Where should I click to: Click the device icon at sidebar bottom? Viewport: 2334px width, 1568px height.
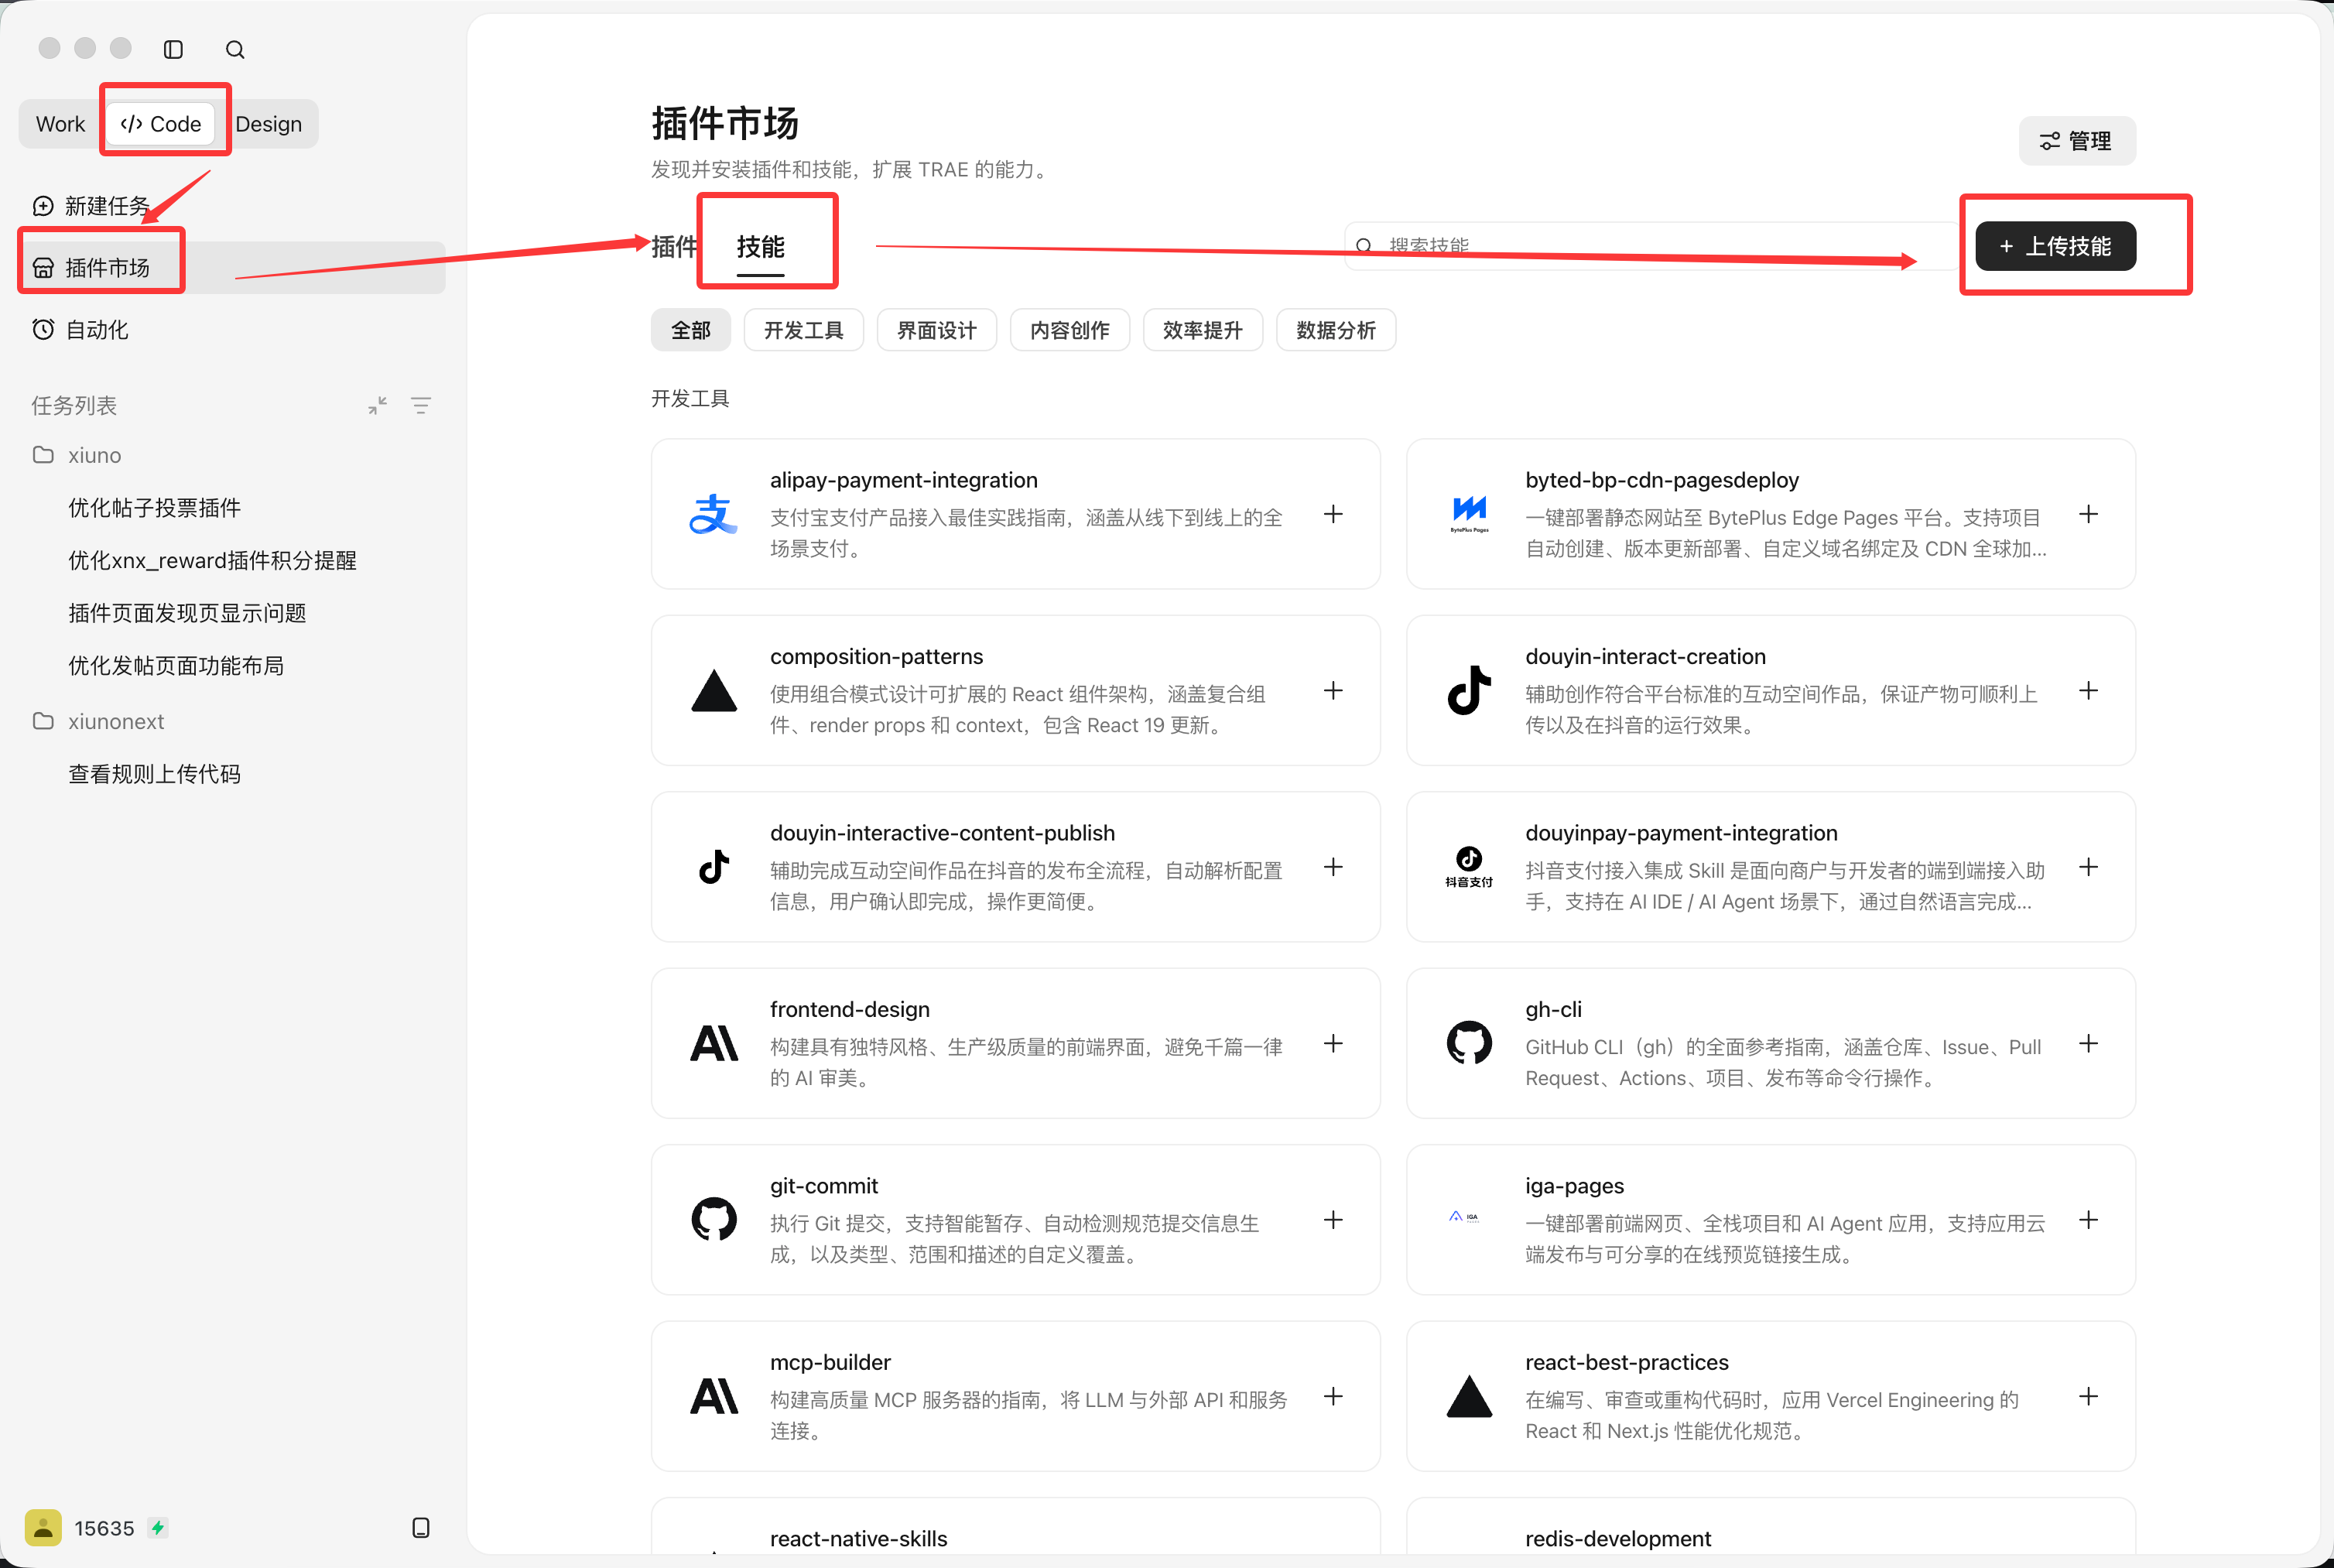(x=421, y=1528)
